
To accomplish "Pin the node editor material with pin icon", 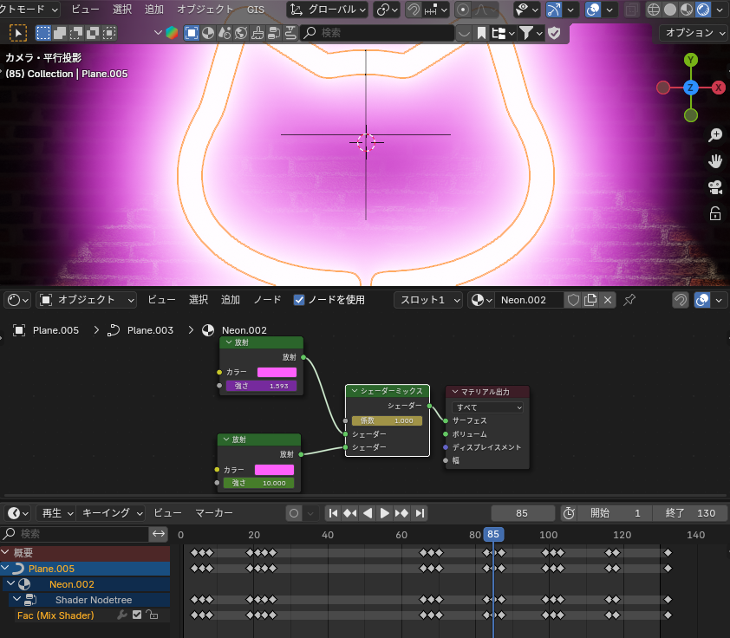I will click(x=630, y=300).
